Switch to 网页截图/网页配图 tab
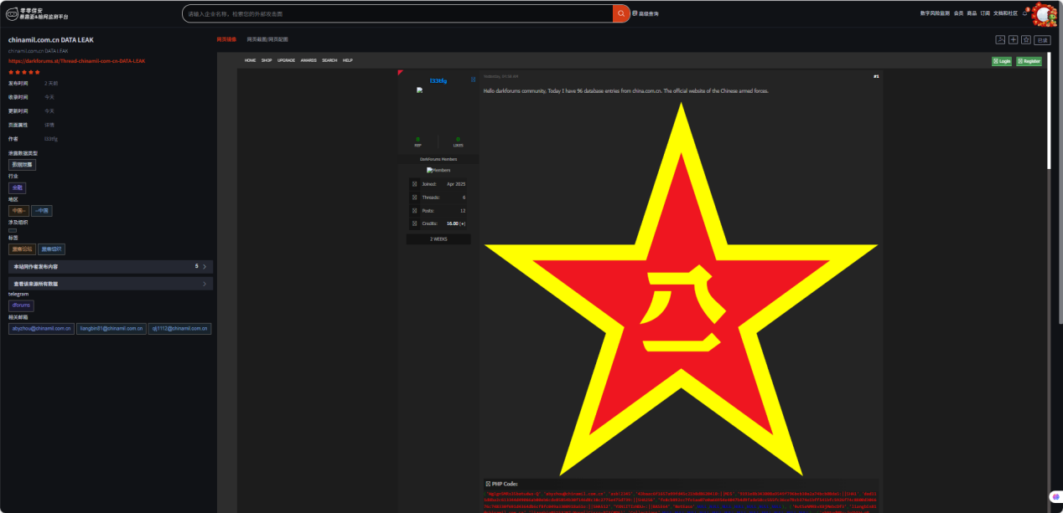Viewport: 1063px width, 513px height. (267, 39)
